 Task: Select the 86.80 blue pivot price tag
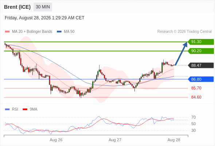201,79
